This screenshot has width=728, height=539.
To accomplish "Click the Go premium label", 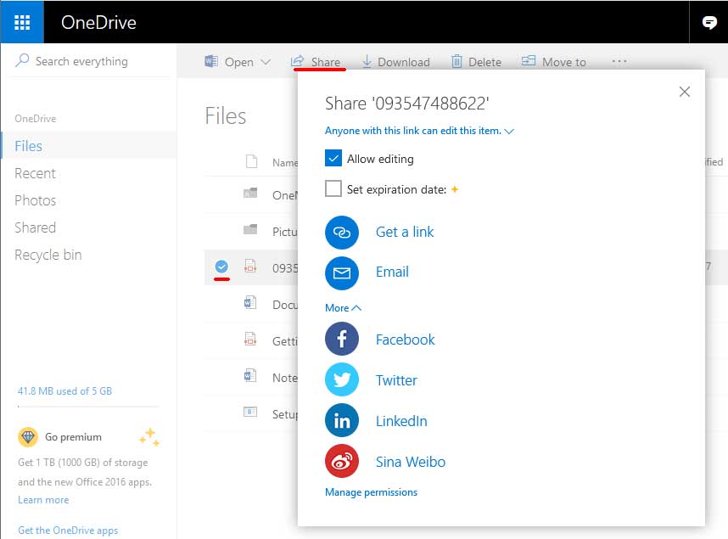I will click(x=73, y=437).
